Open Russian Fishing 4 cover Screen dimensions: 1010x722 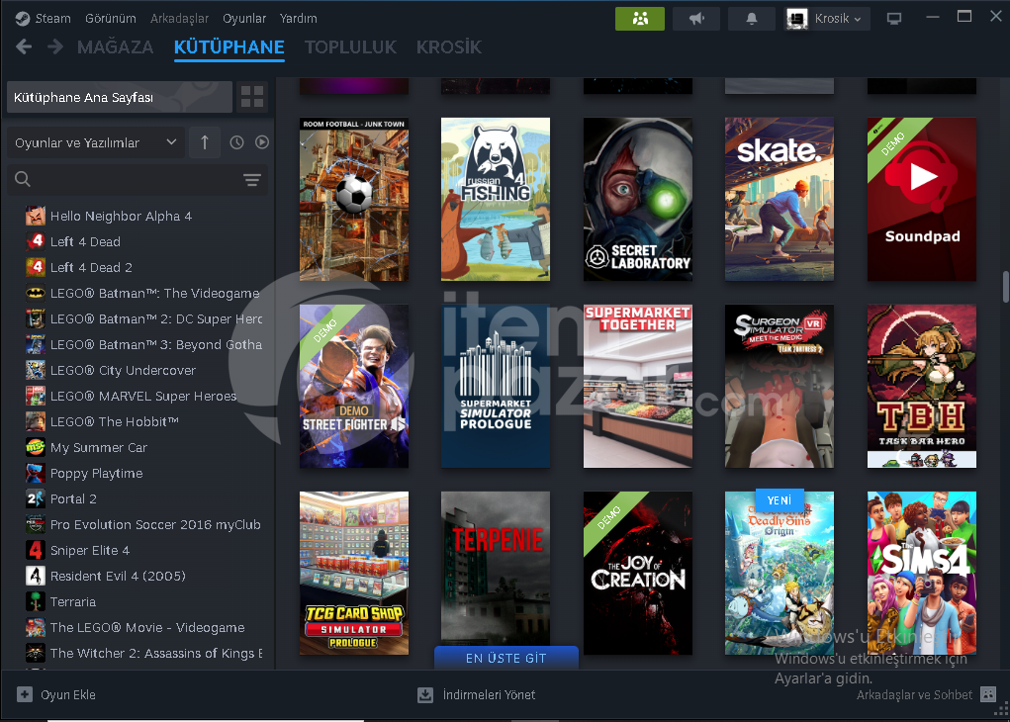tap(496, 199)
